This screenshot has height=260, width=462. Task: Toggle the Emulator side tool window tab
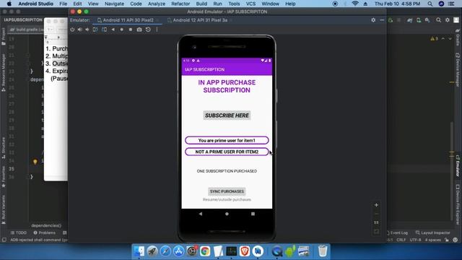coord(458,166)
